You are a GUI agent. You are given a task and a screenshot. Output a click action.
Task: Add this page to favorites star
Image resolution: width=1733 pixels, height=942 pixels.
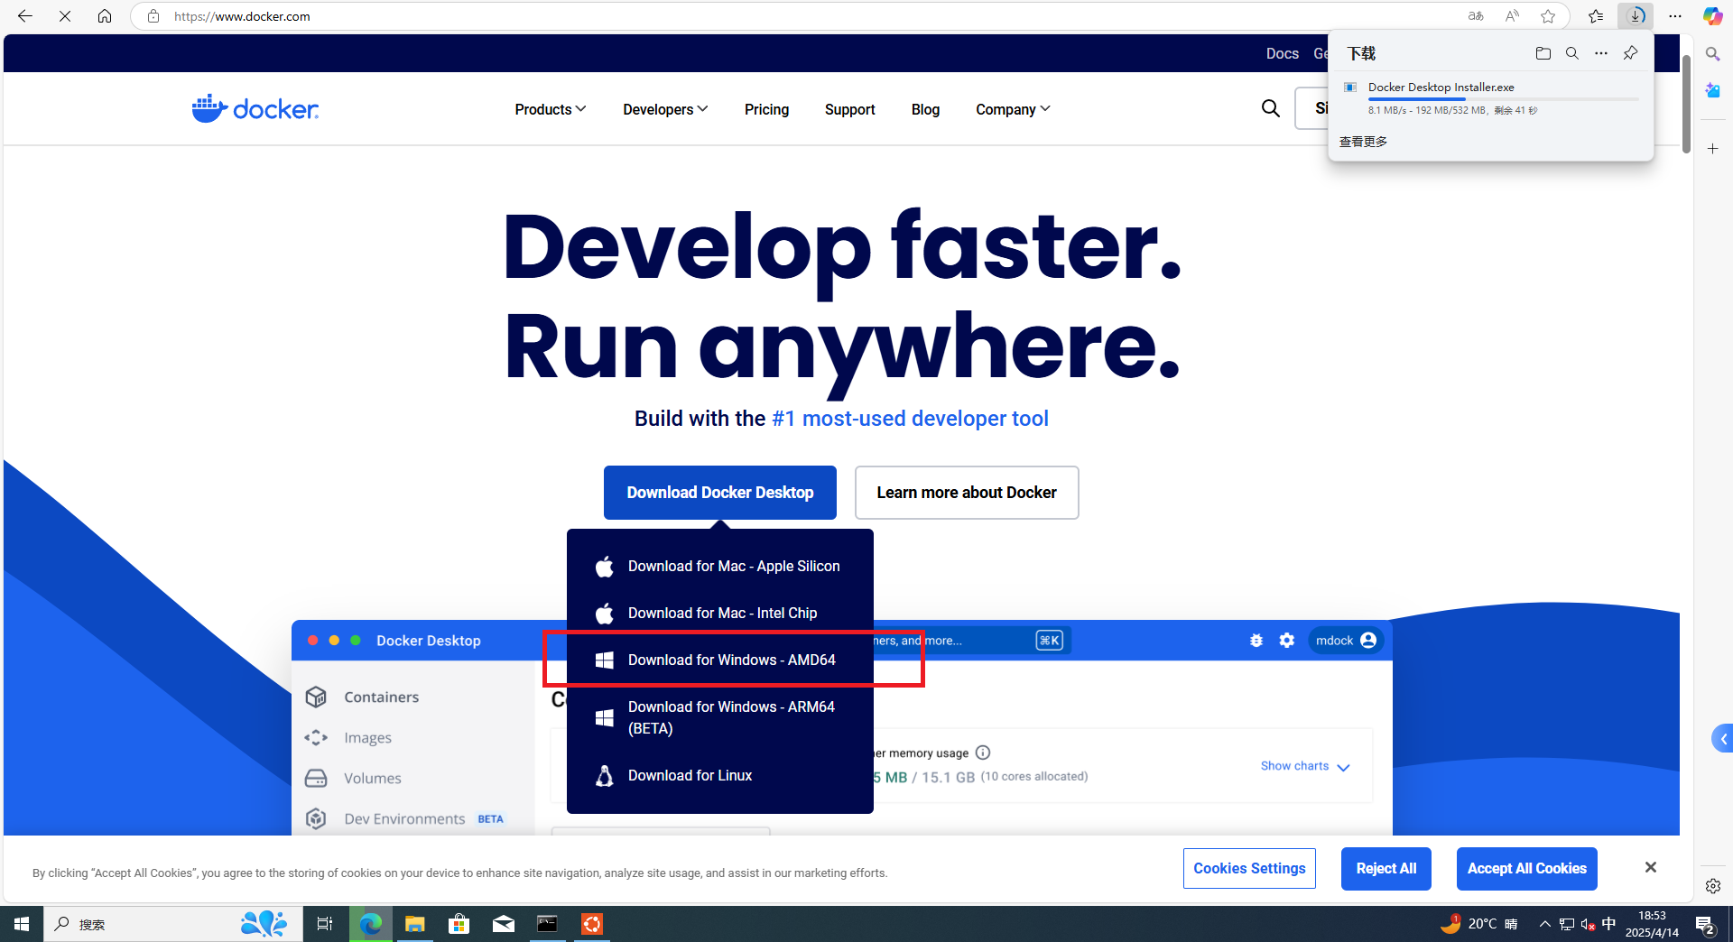point(1548,16)
